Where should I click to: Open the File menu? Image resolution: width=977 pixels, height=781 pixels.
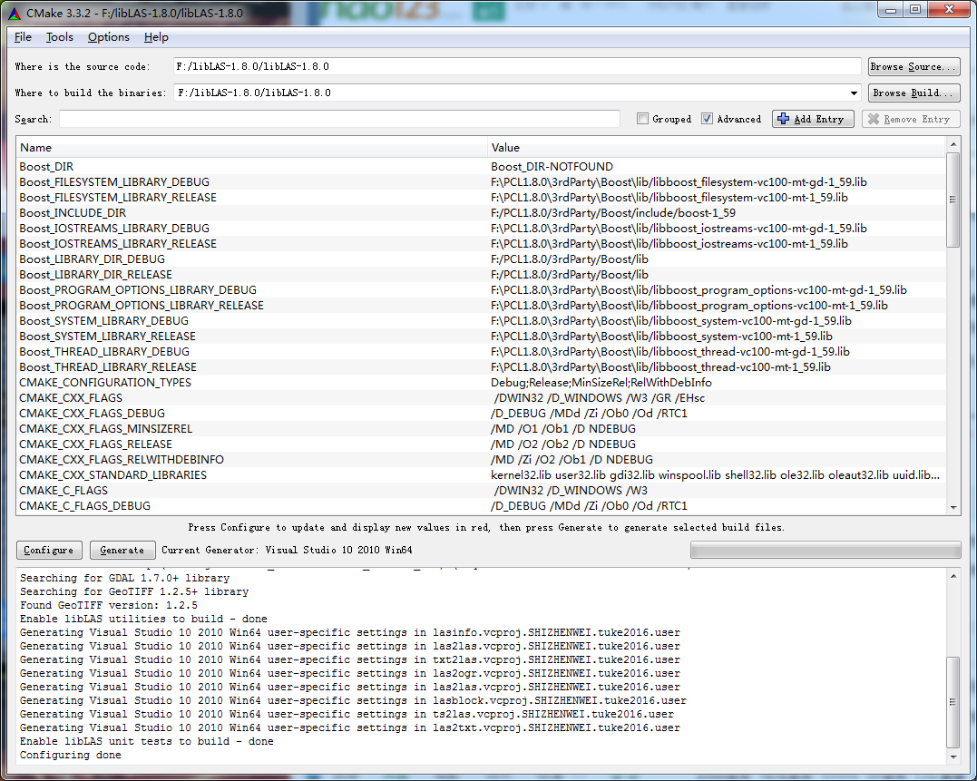23,37
